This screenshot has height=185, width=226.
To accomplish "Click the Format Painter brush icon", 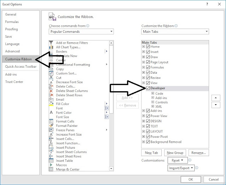I will [51, 125].
